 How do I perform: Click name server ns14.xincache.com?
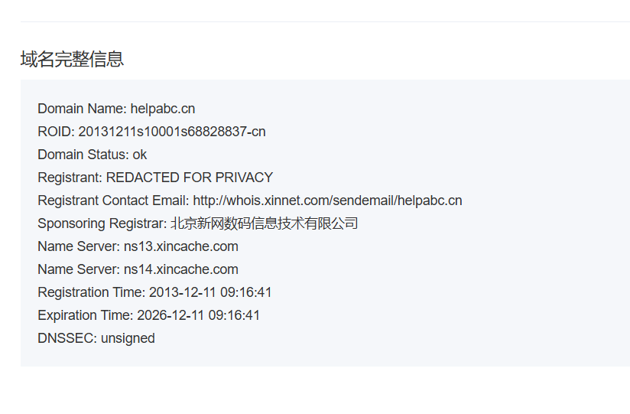[x=180, y=269]
